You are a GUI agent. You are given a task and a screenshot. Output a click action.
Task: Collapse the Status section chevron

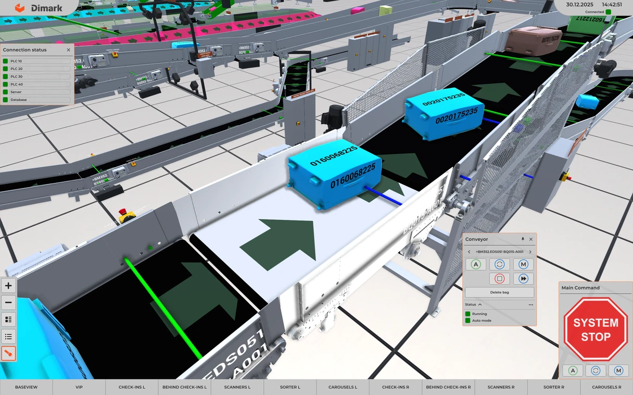(480, 305)
